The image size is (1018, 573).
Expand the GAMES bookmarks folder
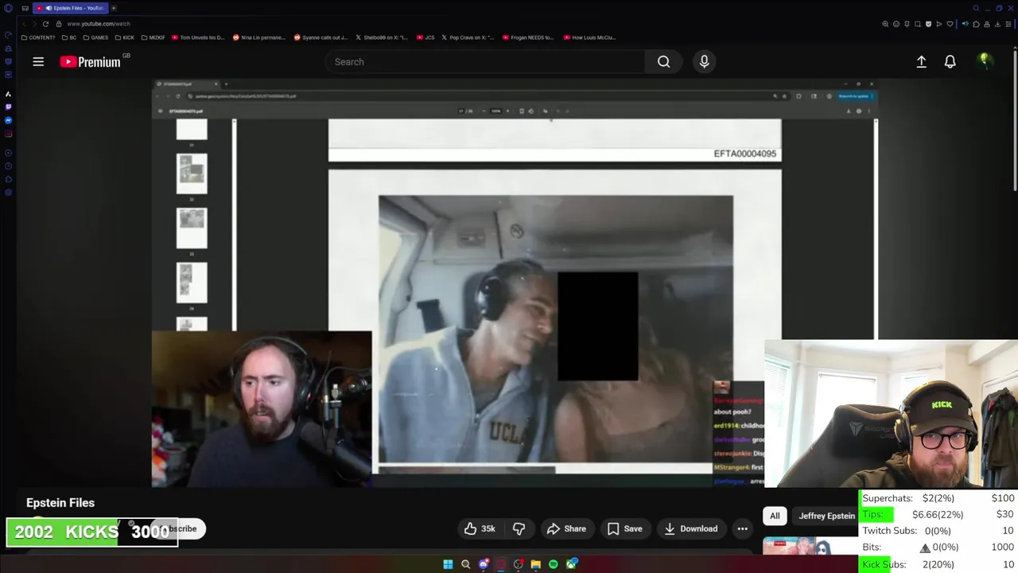pos(95,37)
